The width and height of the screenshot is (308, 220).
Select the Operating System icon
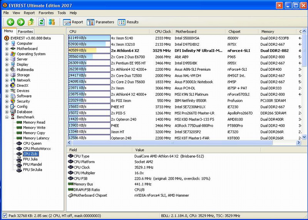pos(13,54)
